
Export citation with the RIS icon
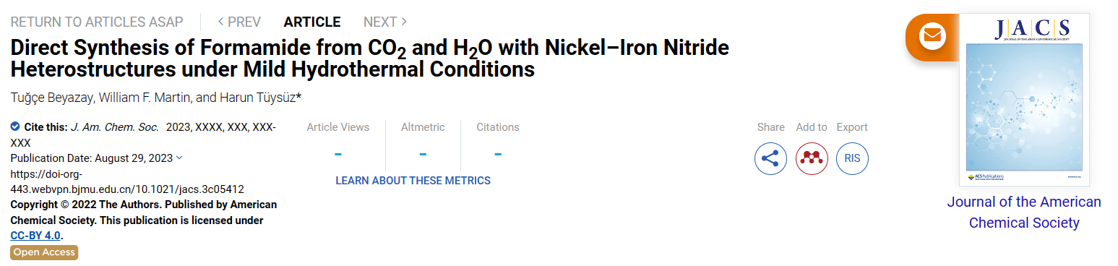pos(852,158)
